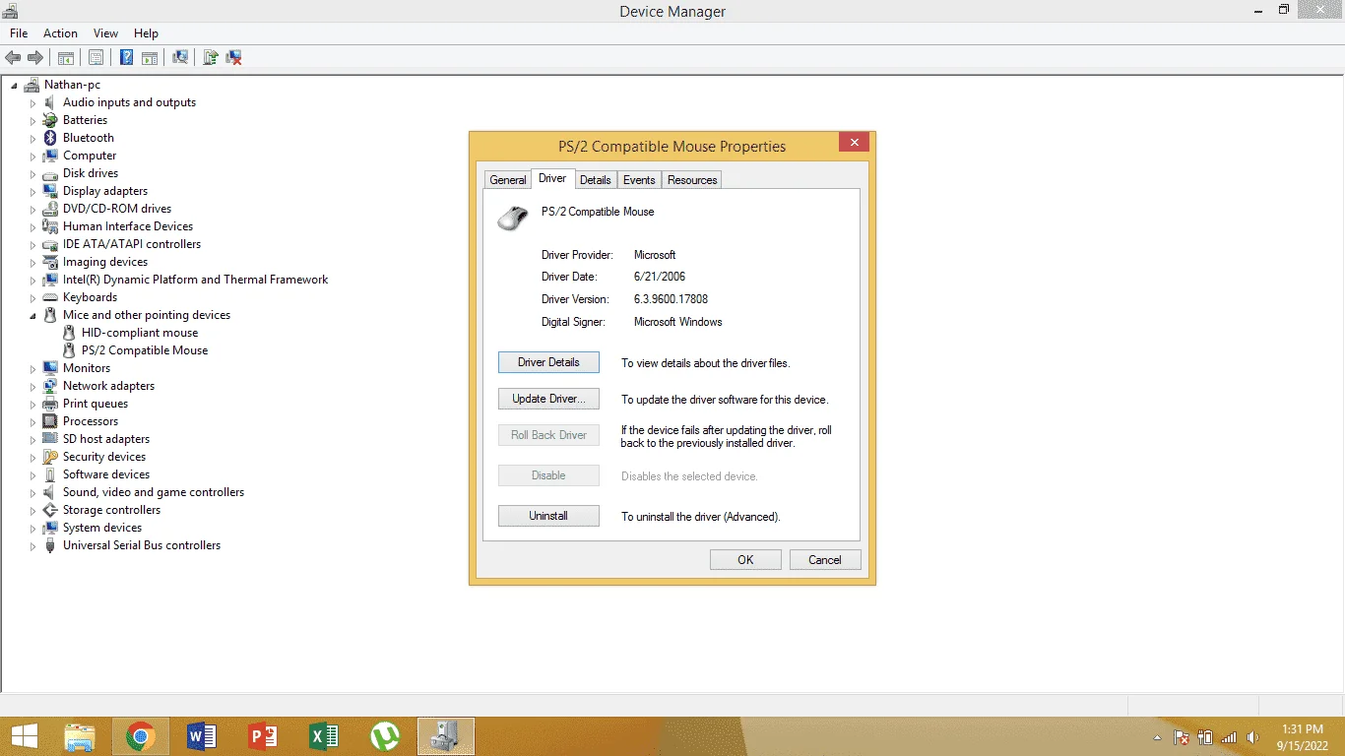Click the Update Driver Software toolbar icon

tap(210, 57)
